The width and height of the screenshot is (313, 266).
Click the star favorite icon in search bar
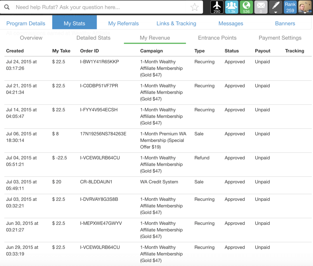194,7
